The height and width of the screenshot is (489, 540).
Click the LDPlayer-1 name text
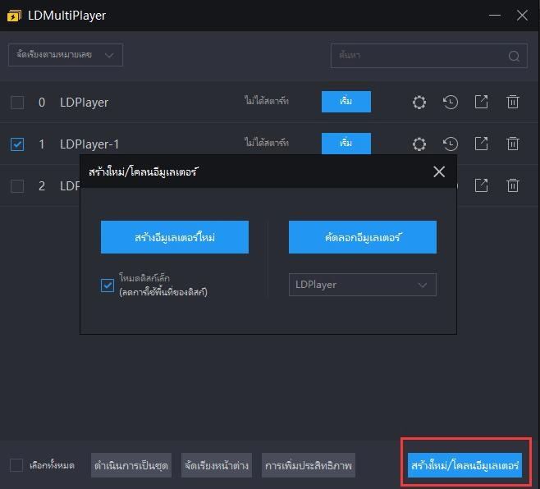[89, 144]
